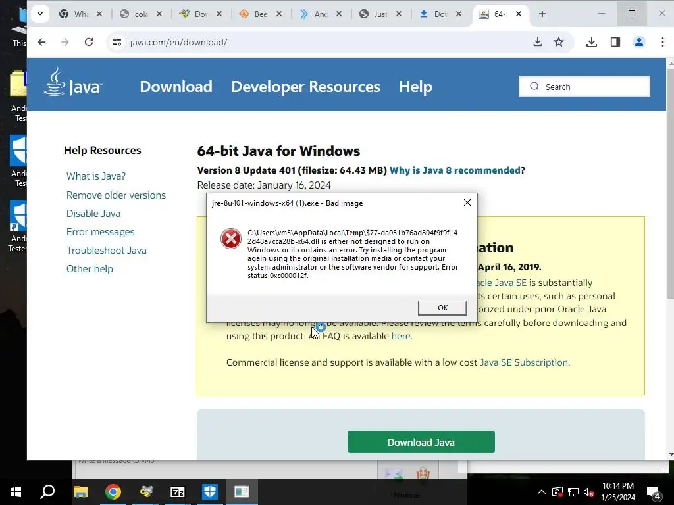
Task: Bookmark this page with the star icon
Action: (559, 42)
